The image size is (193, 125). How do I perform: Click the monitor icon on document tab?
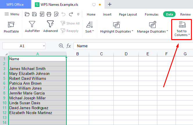pos(94,5)
